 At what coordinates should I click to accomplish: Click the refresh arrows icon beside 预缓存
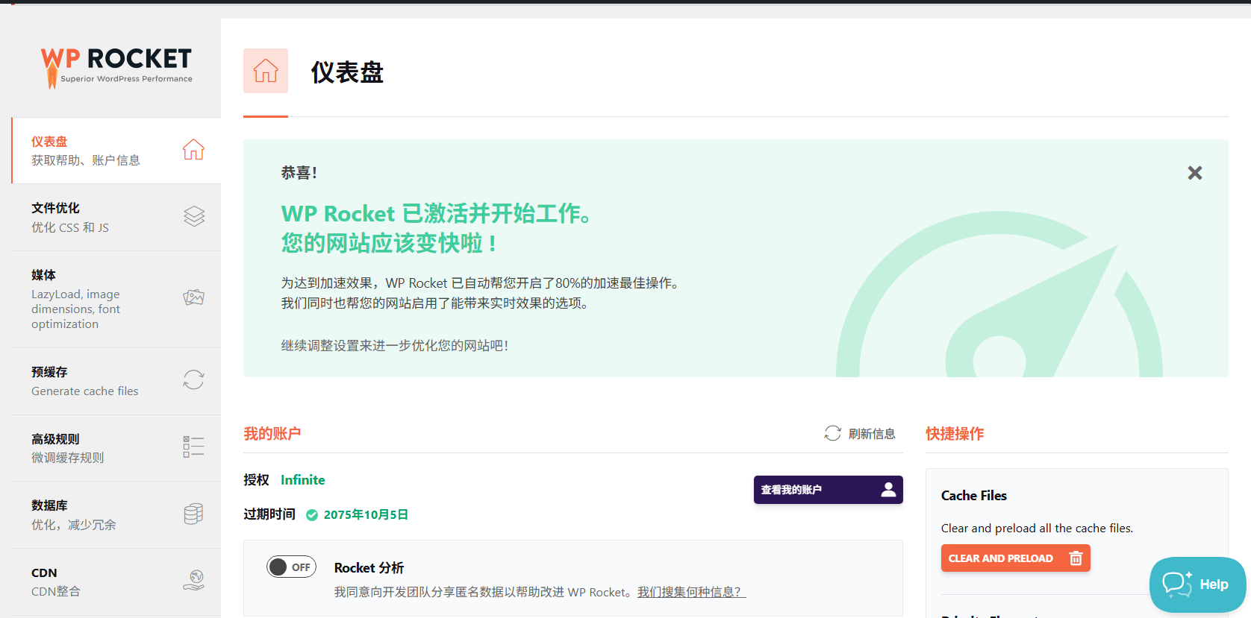click(x=193, y=380)
